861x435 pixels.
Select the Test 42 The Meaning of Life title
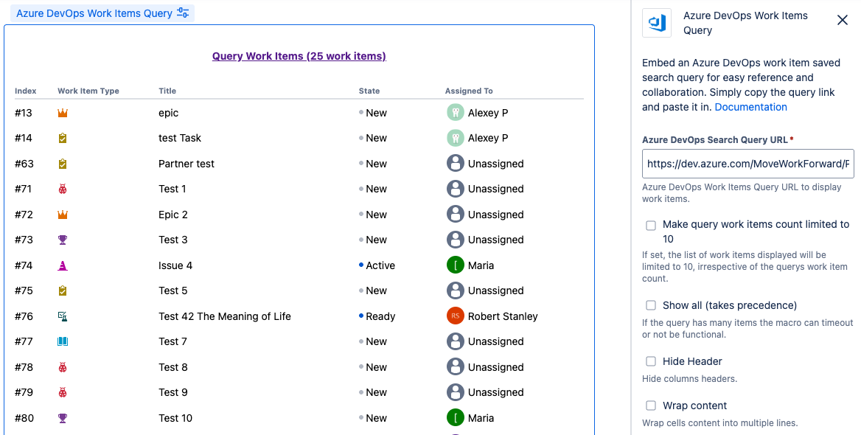[225, 316]
